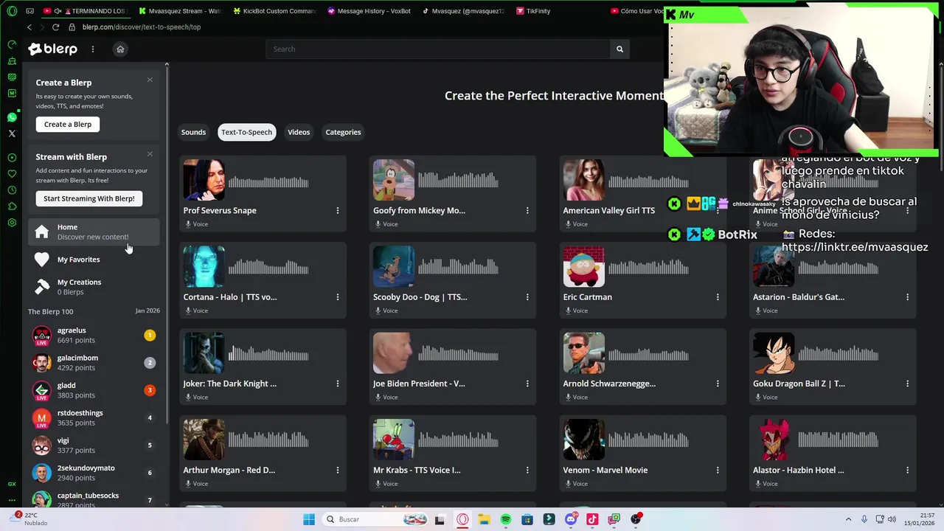Open Mr Krabs - TTS Voice title
The width and height of the screenshot is (944, 531).
pyautogui.click(x=417, y=470)
